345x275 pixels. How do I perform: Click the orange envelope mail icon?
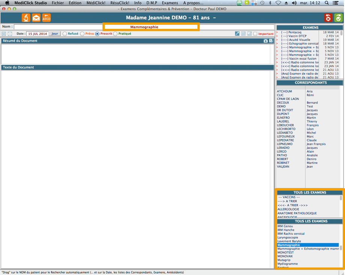point(36,18)
